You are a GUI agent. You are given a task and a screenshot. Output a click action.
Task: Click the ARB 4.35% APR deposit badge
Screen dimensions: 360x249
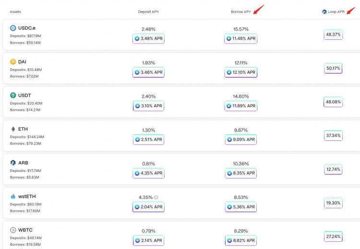[x=149, y=173]
